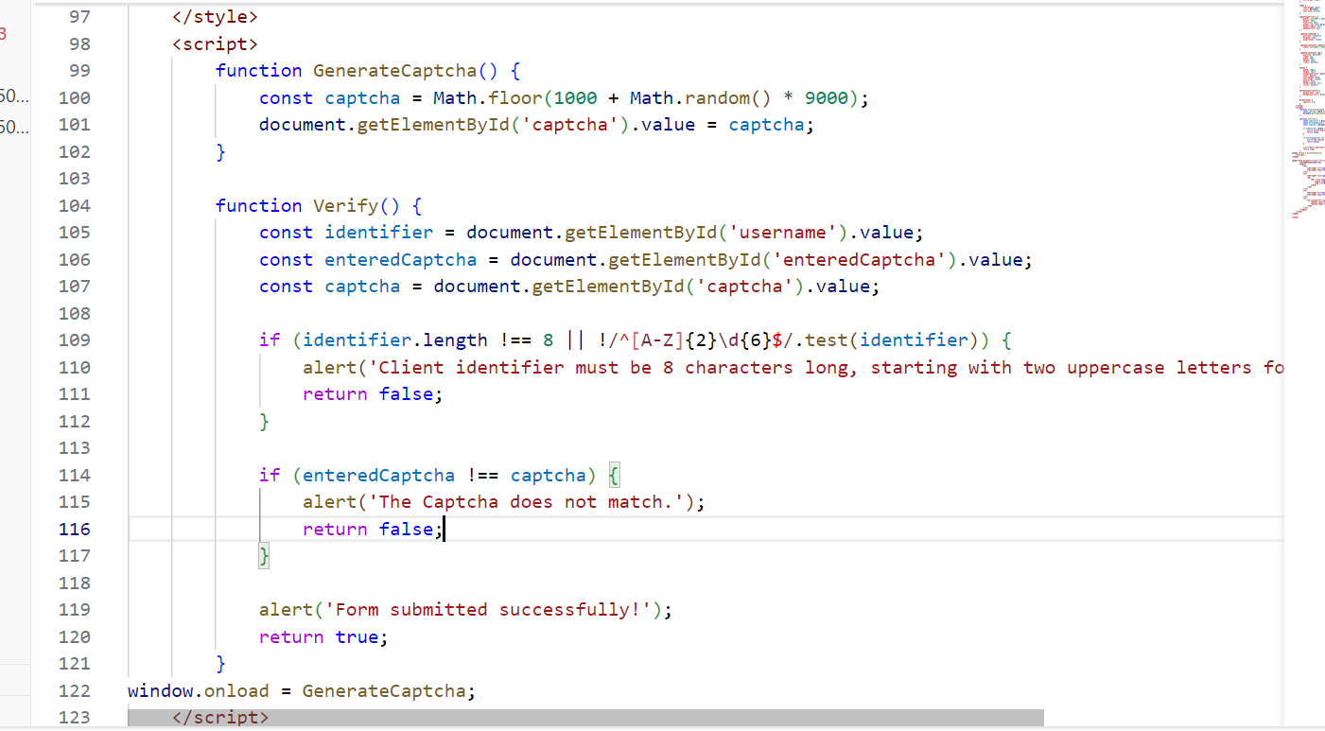The width and height of the screenshot is (1325, 731).
Task: Click line number 116 in gutter
Action: (x=75, y=529)
